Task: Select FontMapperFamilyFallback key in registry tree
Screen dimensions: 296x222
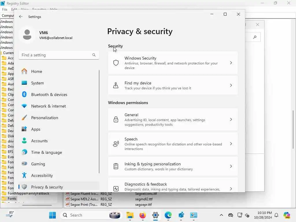Action: point(28,193)
